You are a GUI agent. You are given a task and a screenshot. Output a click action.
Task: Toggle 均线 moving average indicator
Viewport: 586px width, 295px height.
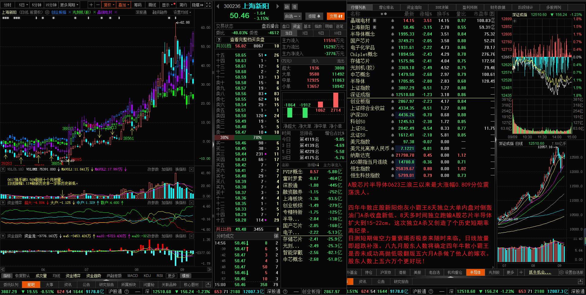pyautogui.click(x=56, y=276)
